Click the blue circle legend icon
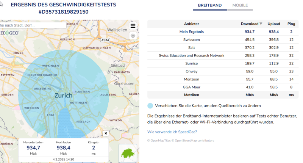This screenshot has width=303, height=163. coord(150,106)
